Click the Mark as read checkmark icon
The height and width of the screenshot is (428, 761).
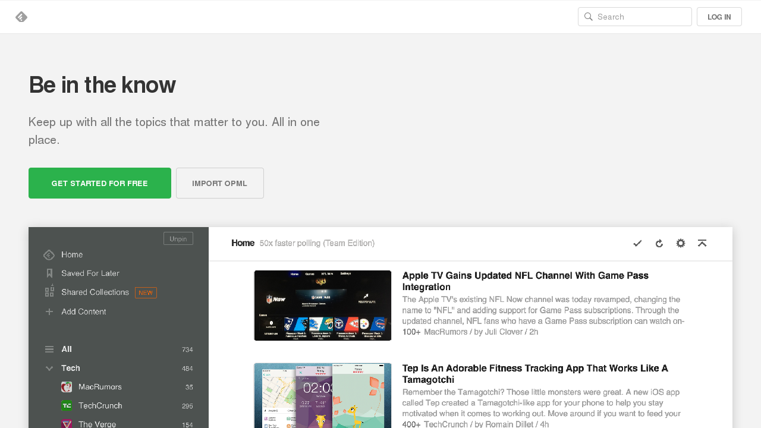pyautogui.click(x=637, y=243)
